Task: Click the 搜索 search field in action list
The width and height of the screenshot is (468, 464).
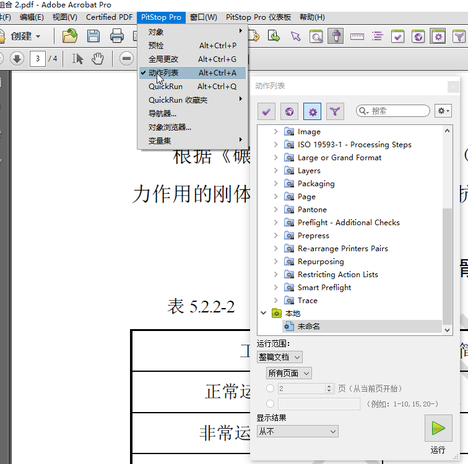Action: pos(397,111)
